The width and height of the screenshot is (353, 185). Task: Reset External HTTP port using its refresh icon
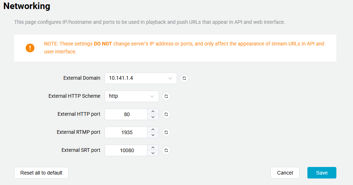pyautogui.click(x=166, y=114)
